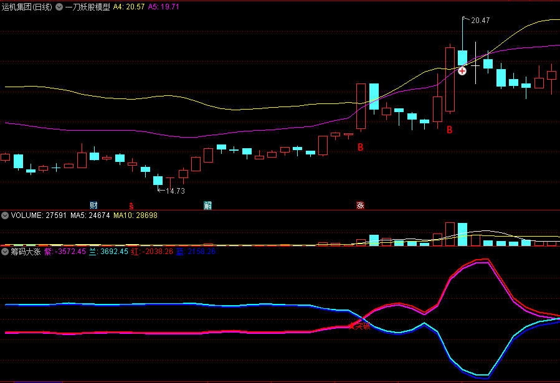The height and width of the screenshot is (383, 560).
Task: Expand the VOLUME indicator settings arrow
Action: [5, 215]
